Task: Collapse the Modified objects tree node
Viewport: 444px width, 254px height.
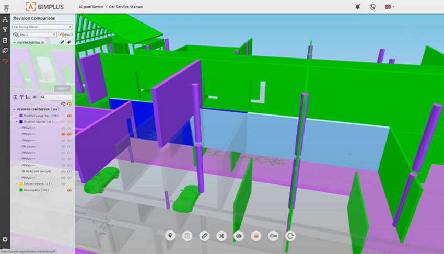Action: click(15, 122)
